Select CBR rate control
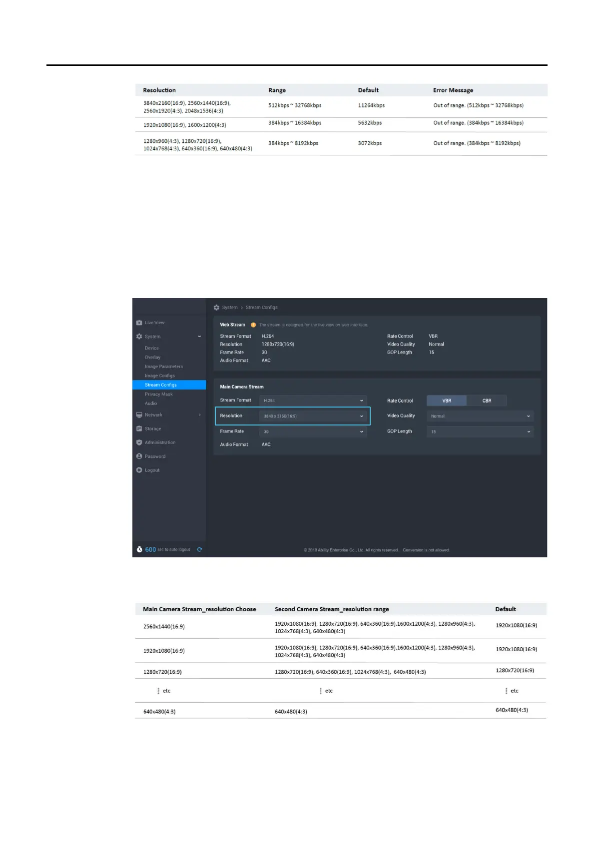The width and height of the screenshot is (595, 841). [487, 401]
